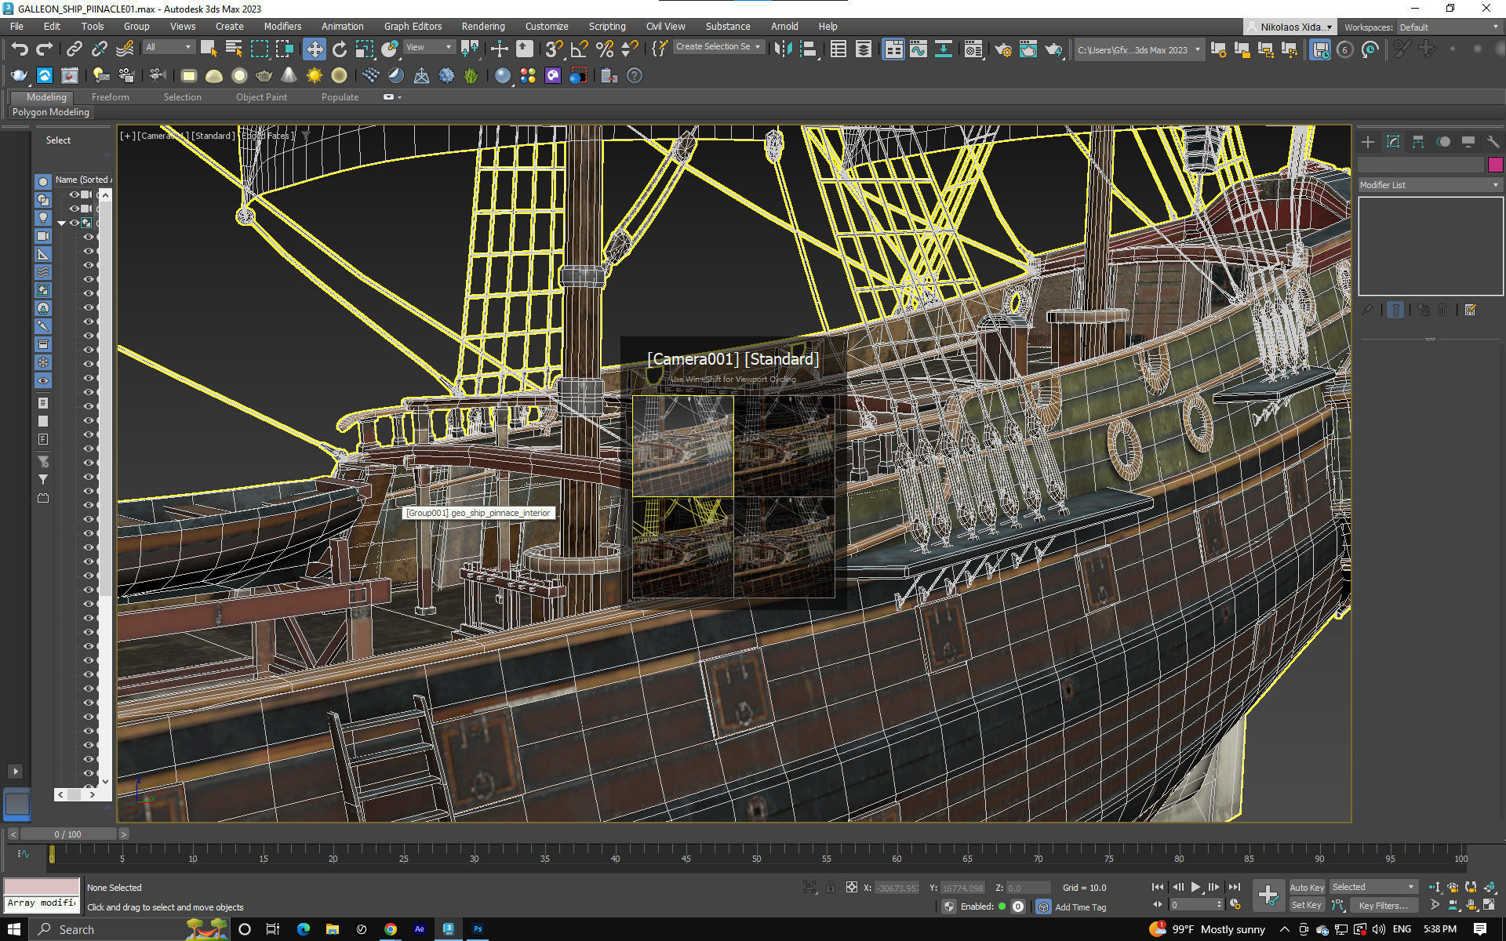
Task: Choose the Select and Move tool
Action: point(314,49)
